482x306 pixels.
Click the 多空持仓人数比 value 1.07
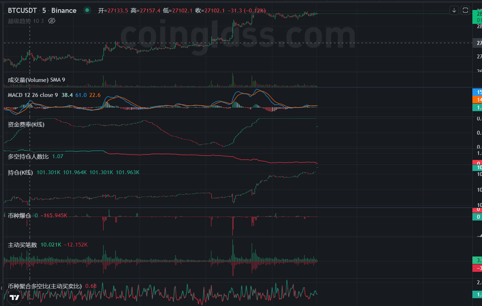coord(58,156)
